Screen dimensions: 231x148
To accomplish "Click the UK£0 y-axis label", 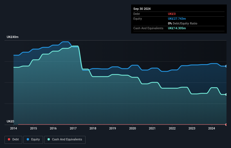I will point(10,121).
